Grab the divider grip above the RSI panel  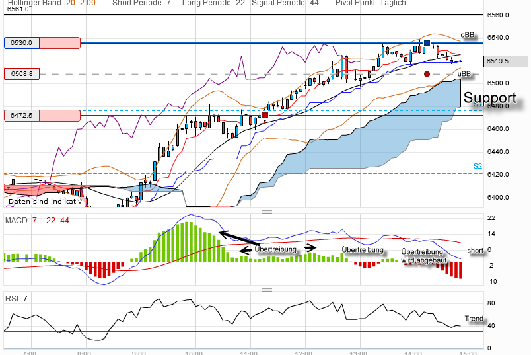coord(267,290)
